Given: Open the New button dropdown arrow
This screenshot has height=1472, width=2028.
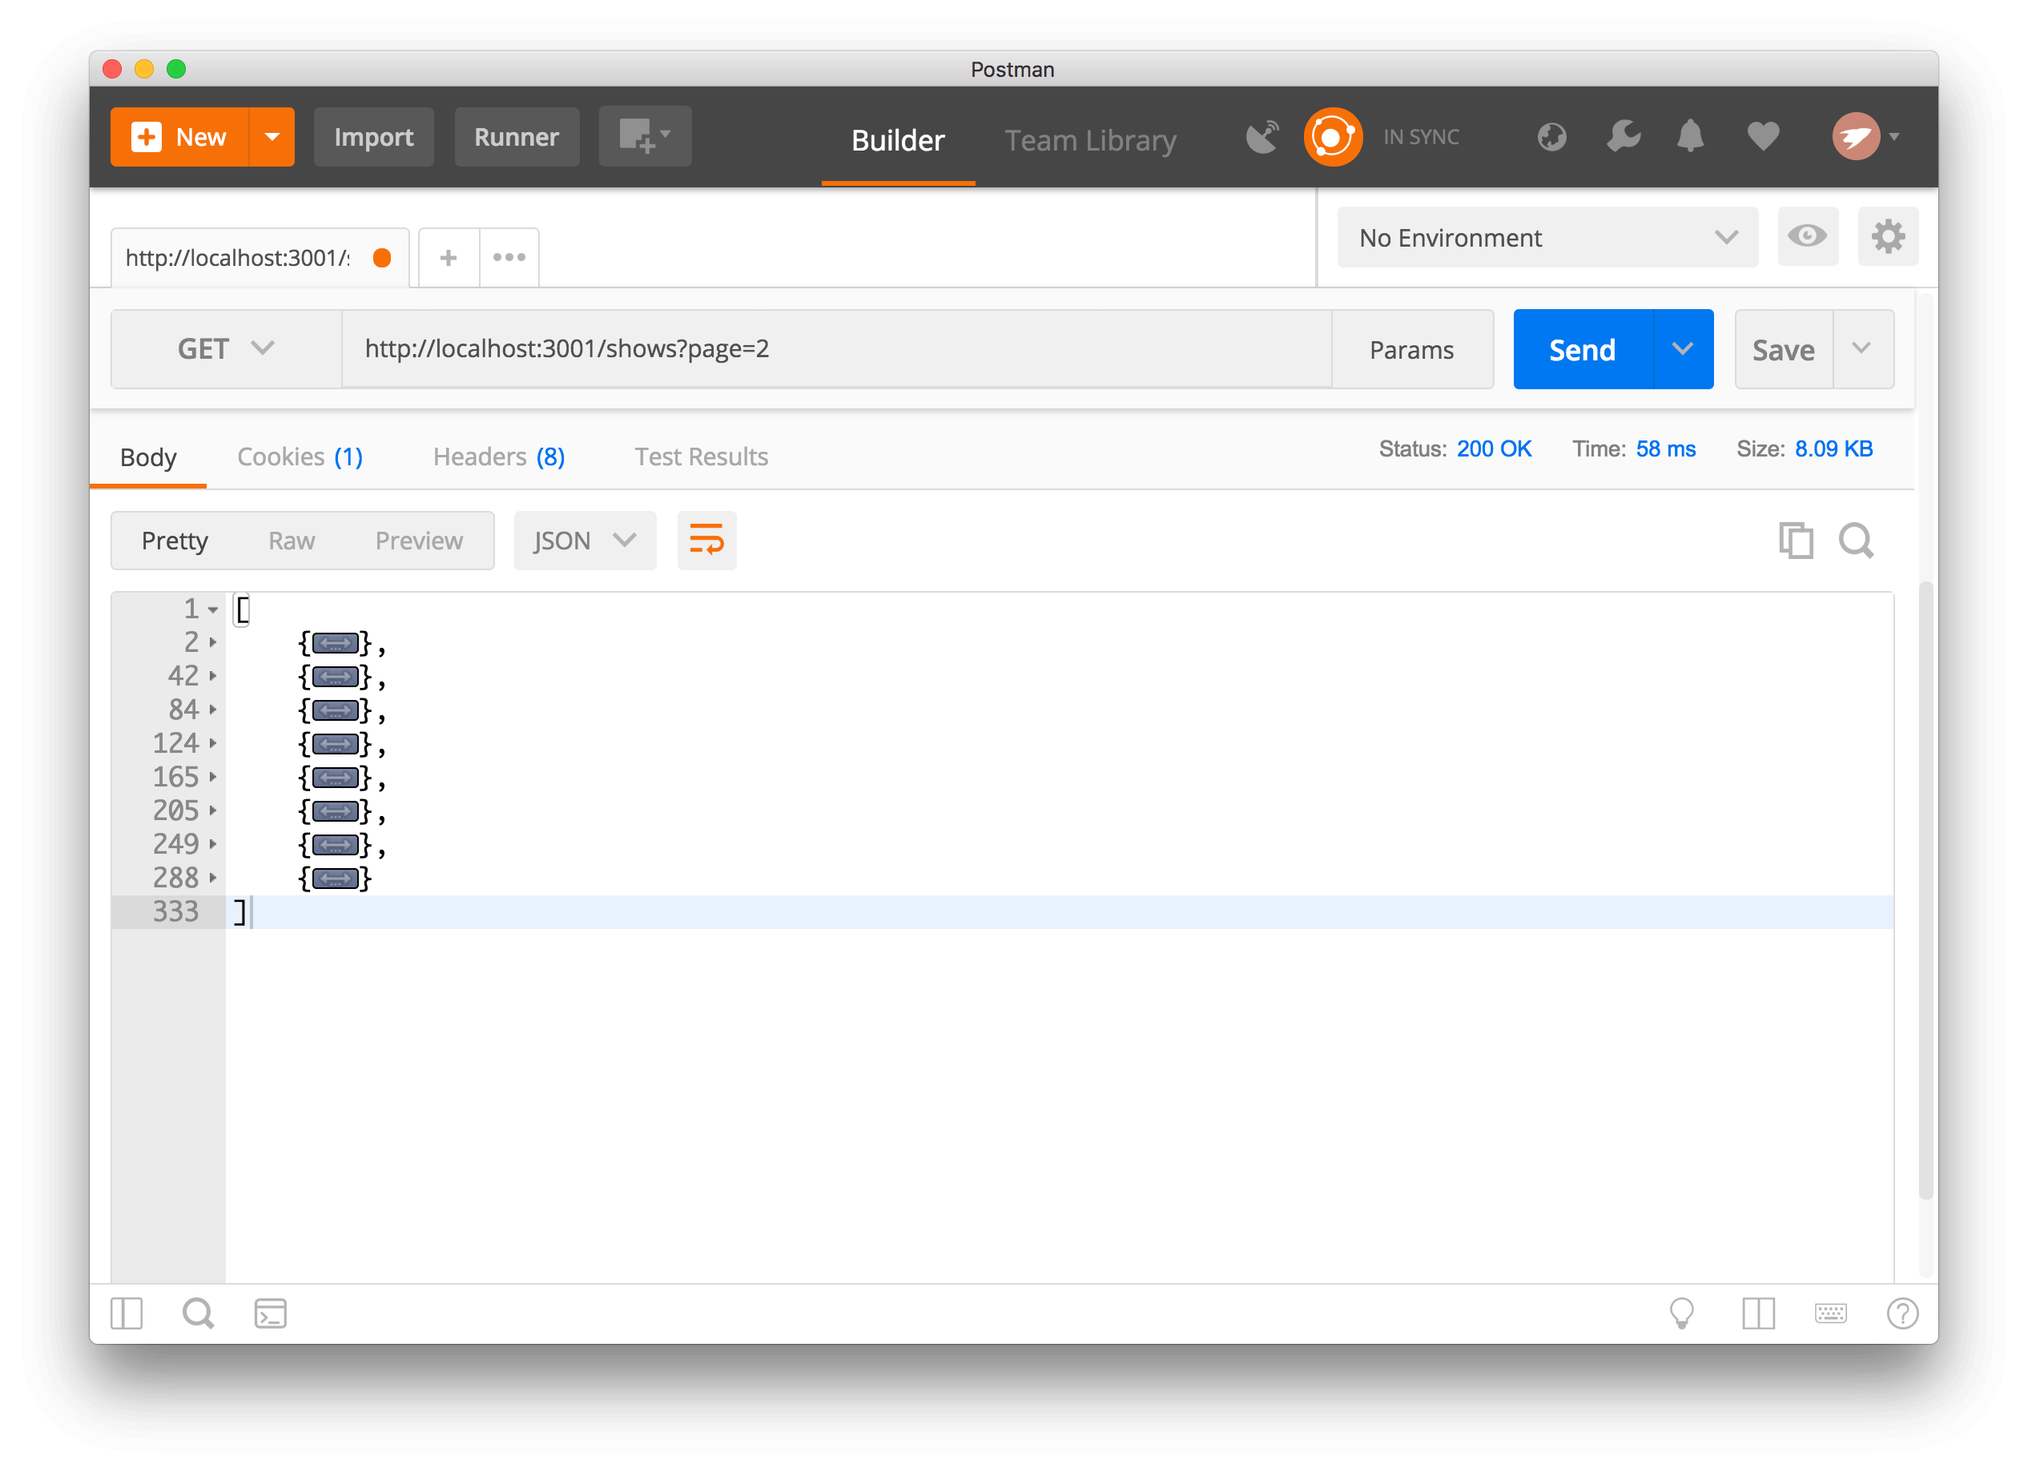Looking at the screenshot, I should coord(272,137).
